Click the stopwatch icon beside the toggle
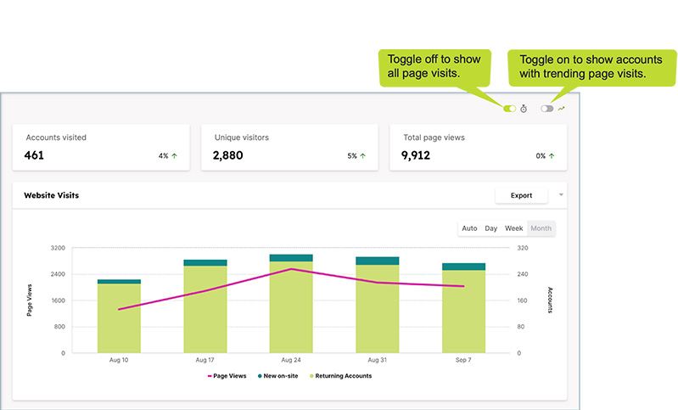This screenshot has height=410, width=678. pyautogui.click(x=524, y=109)
